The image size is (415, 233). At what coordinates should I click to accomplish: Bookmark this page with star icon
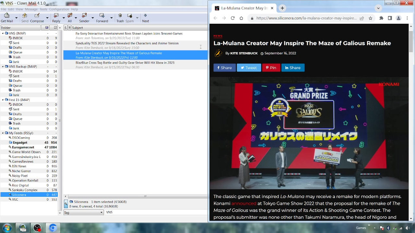[370, 18]
